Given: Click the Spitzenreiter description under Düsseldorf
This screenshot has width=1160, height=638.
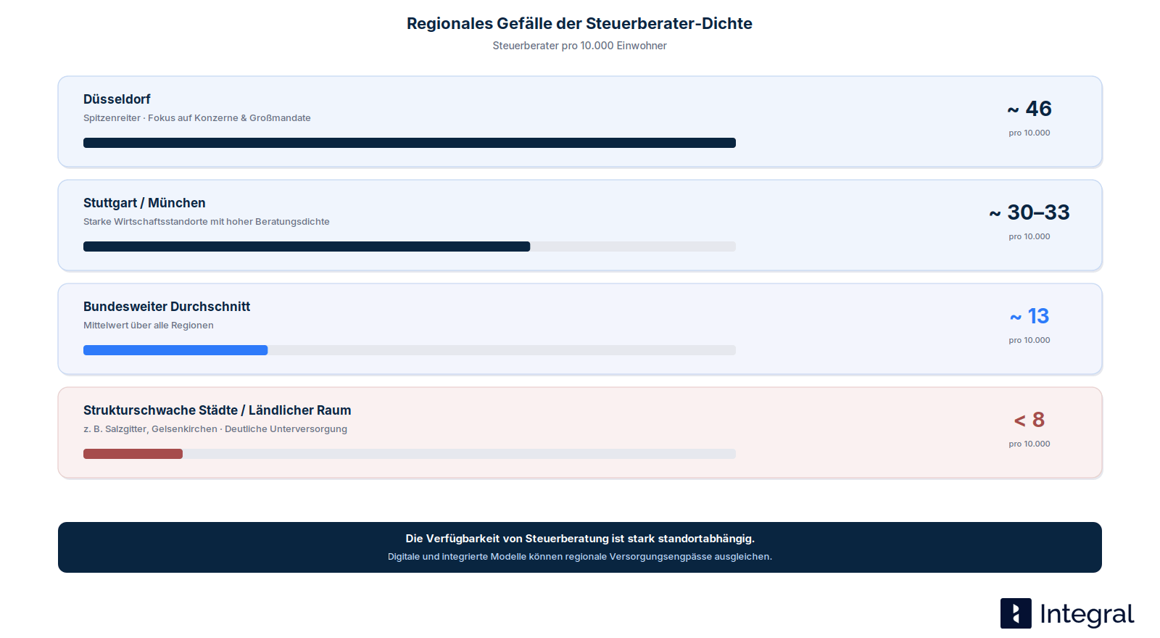Looking at the screenshot, I should [197, 118].
